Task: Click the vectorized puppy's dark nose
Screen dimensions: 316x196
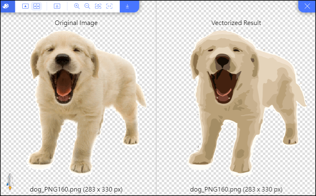Action: (223, 62)
